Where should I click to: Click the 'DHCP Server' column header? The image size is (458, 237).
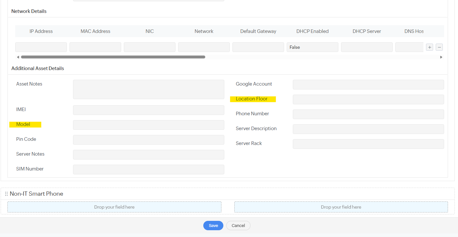point(367,31)
